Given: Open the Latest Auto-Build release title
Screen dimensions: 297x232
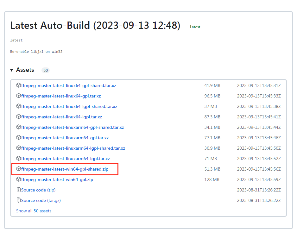Looking at the screenshot, I should (95, 26).
